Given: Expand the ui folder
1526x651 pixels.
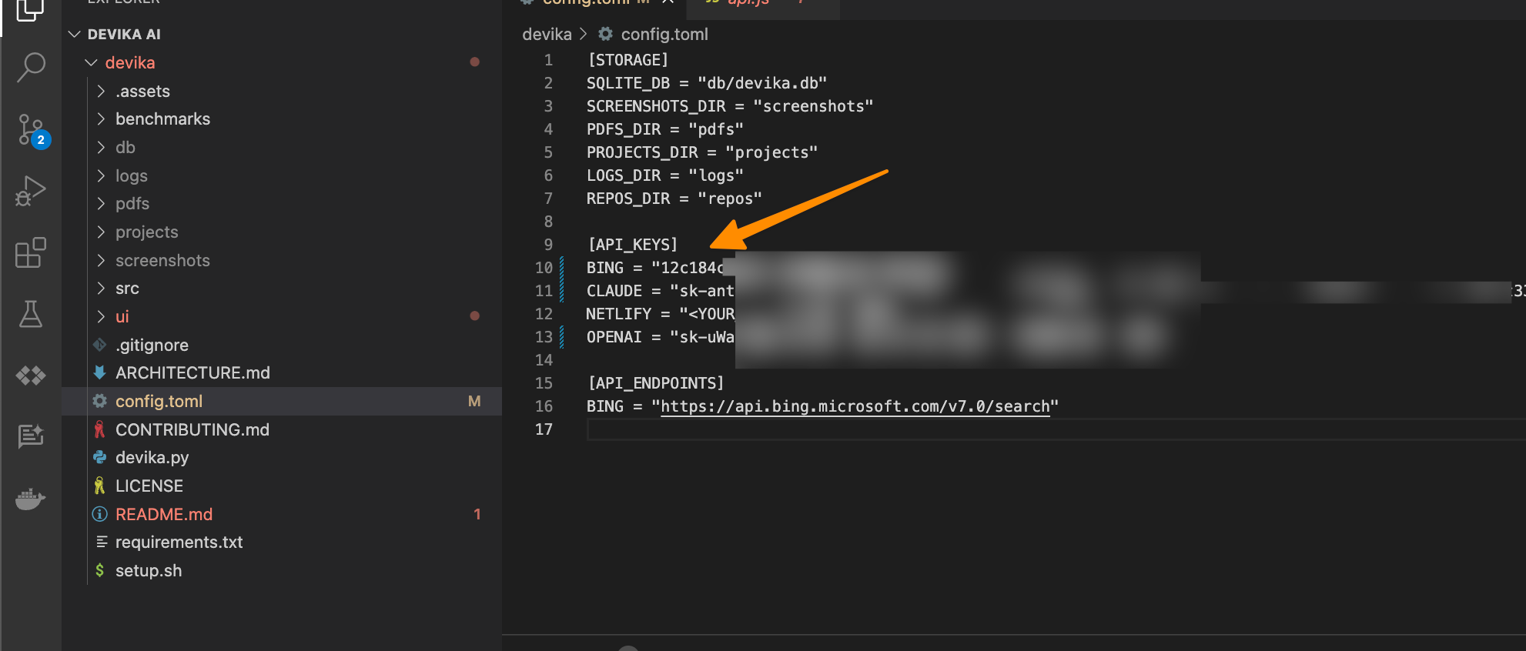Looking at the screenshot, I should pos(122,317).
